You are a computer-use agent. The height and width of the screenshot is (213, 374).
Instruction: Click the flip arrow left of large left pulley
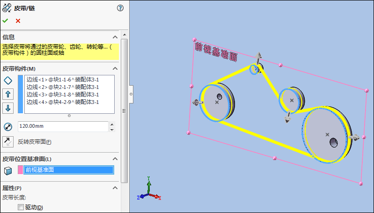198,103
